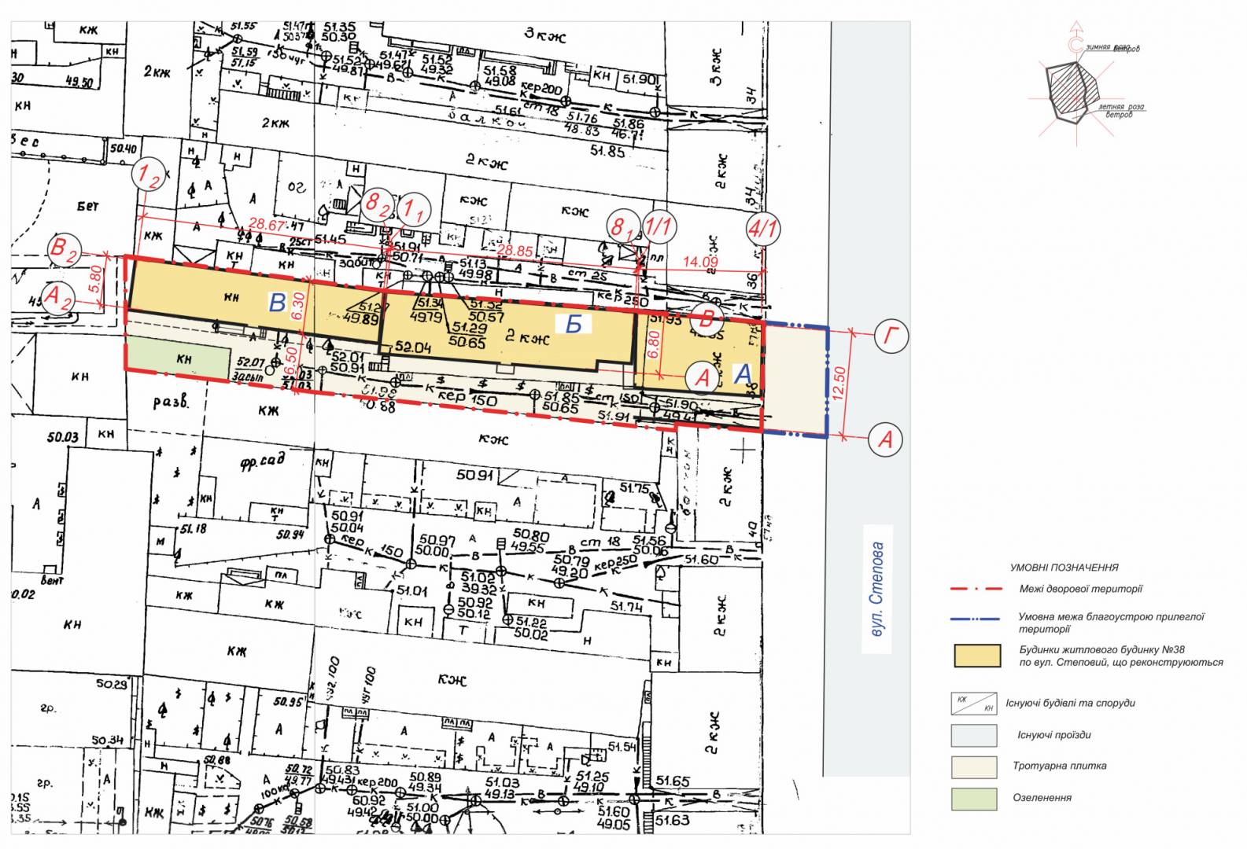Select axis marker circle 1₂
Image resolution: width=1247 pixels, height=849 pixels.
pos(148,175)
